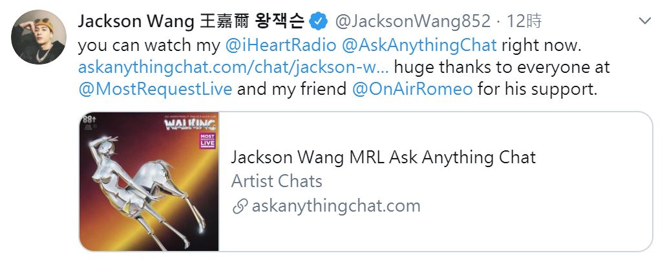The width and height of the screenshot is (667, 260).
Task: Open the @JacksonWang852 handle
Action: coord(412,21)
